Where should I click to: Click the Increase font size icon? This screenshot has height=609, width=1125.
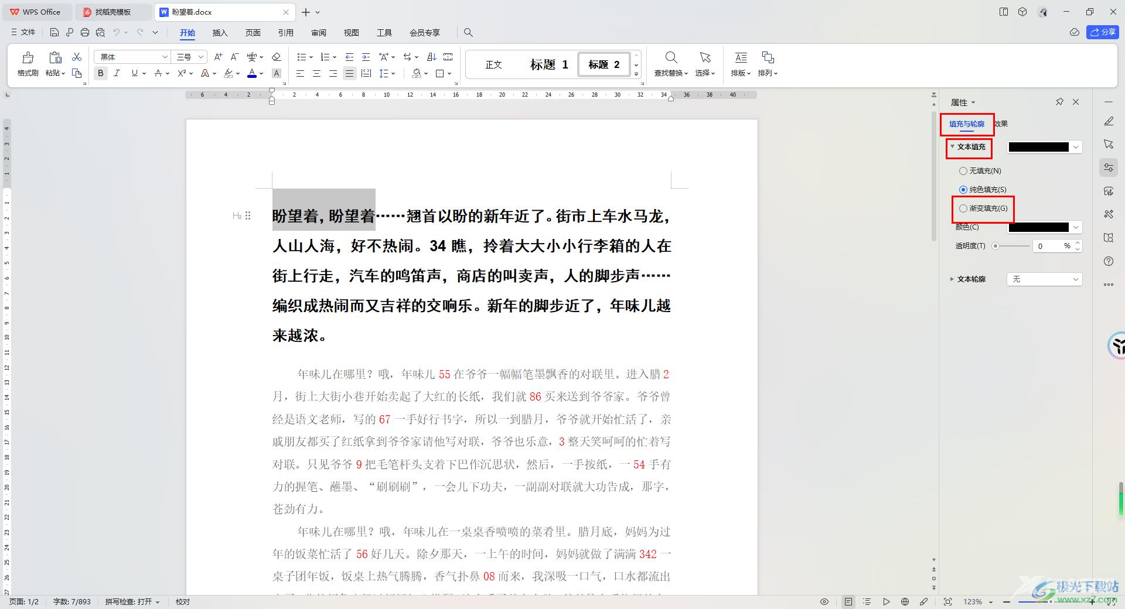tap(218, 57)
